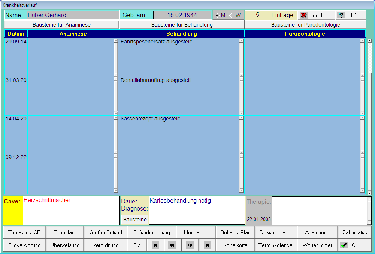Screen dimensions: 375x254
Task: Open Hilfe via the question mark icon
Action: click(341, 15)
